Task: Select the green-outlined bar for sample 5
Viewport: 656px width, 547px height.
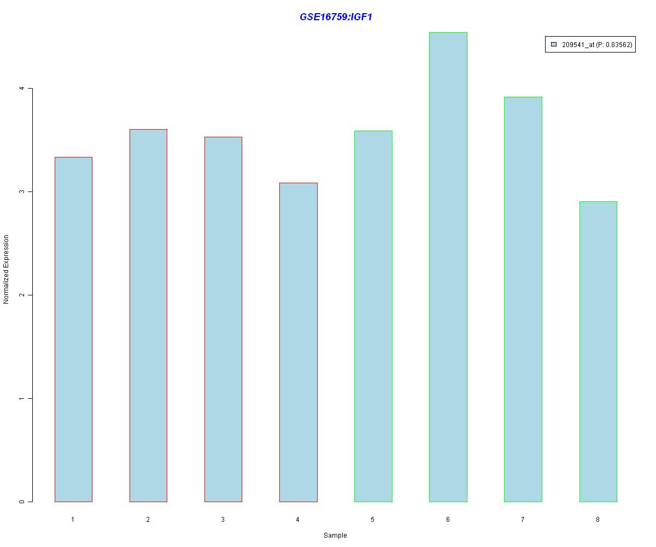Action: [x=373, y=316]
